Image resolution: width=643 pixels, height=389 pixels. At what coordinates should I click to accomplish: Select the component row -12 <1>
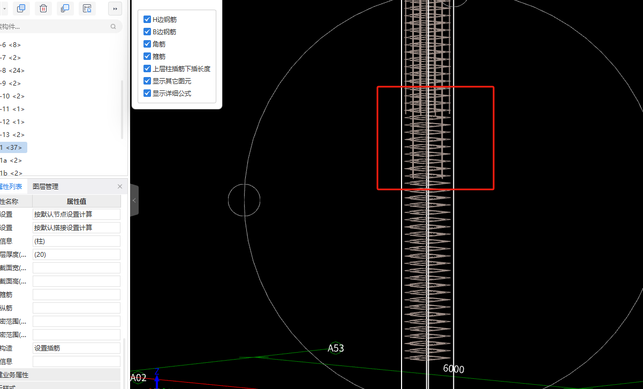pos(12,122)
